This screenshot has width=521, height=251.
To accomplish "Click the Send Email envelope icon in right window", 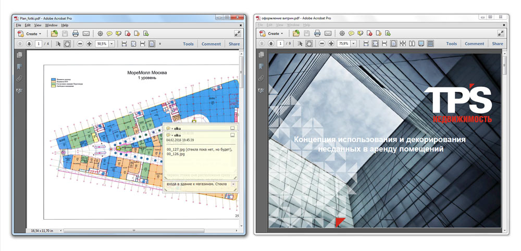I will pos(328,34).
